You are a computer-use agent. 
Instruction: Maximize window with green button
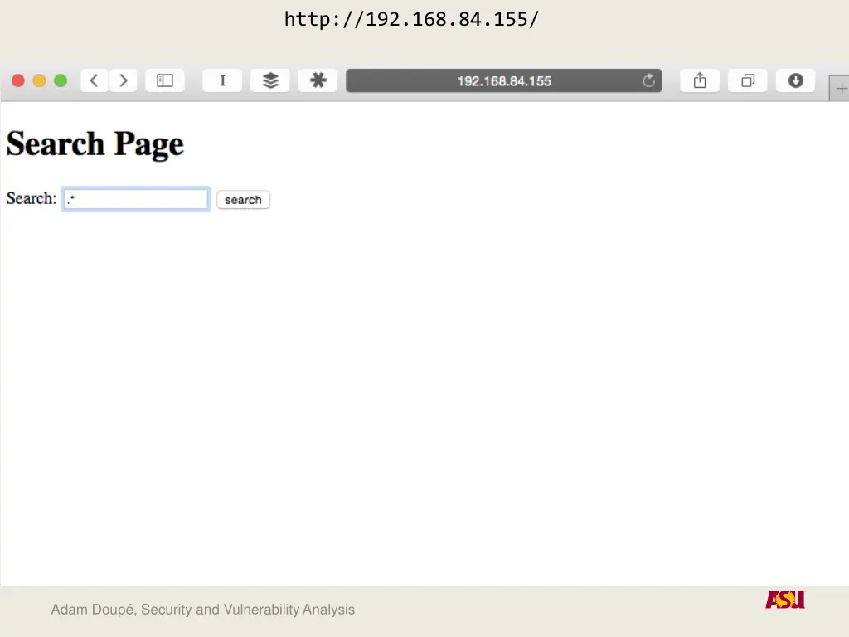click(x=61, y=80)
